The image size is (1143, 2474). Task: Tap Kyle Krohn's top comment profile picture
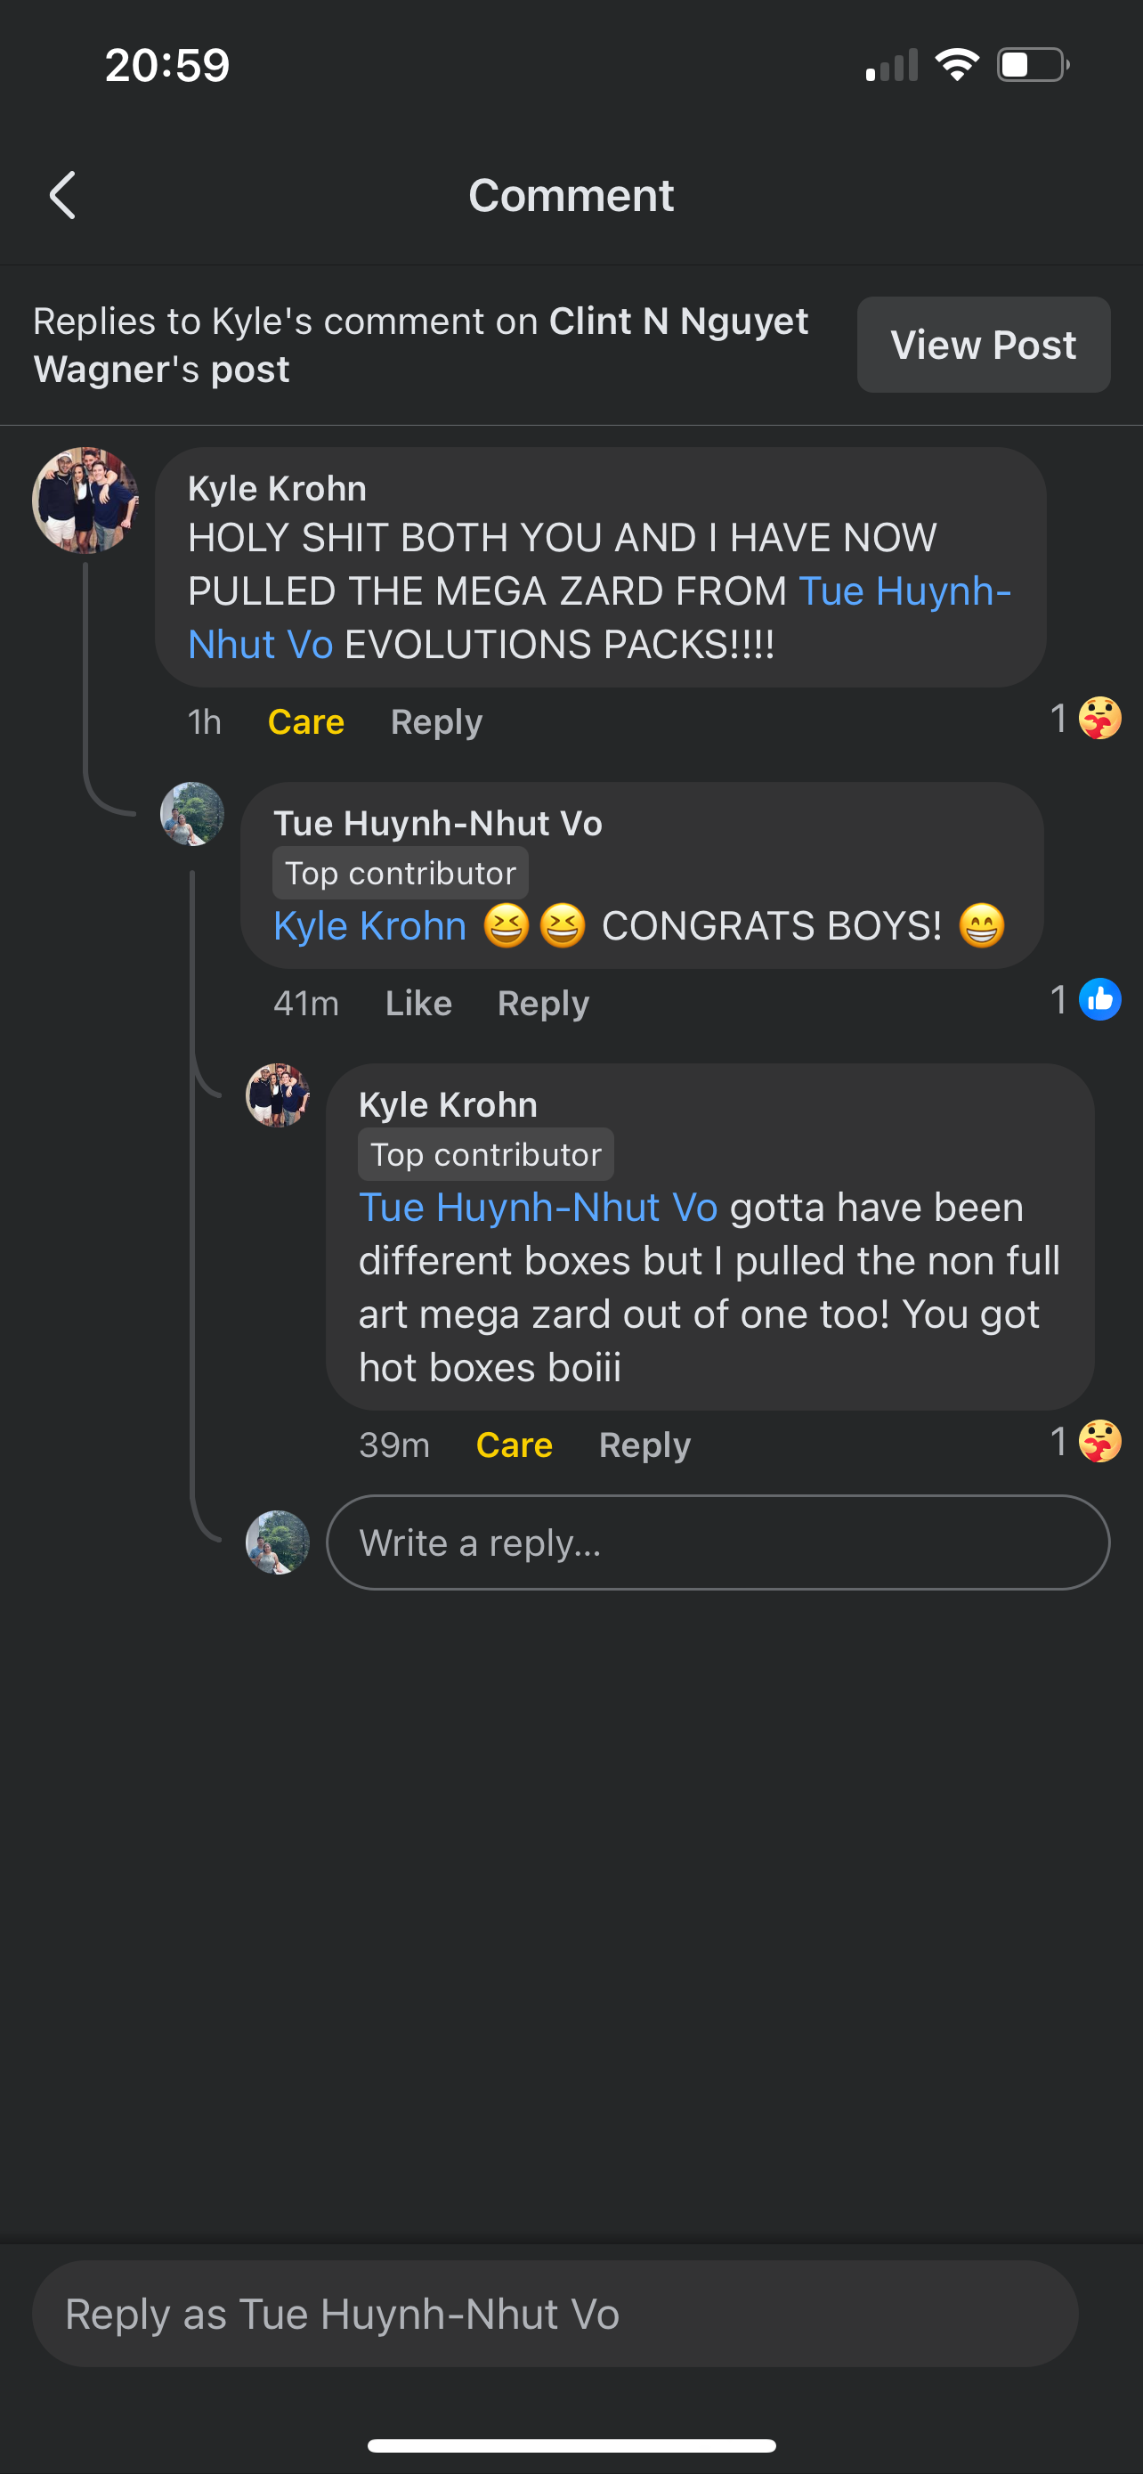point(85,500)
